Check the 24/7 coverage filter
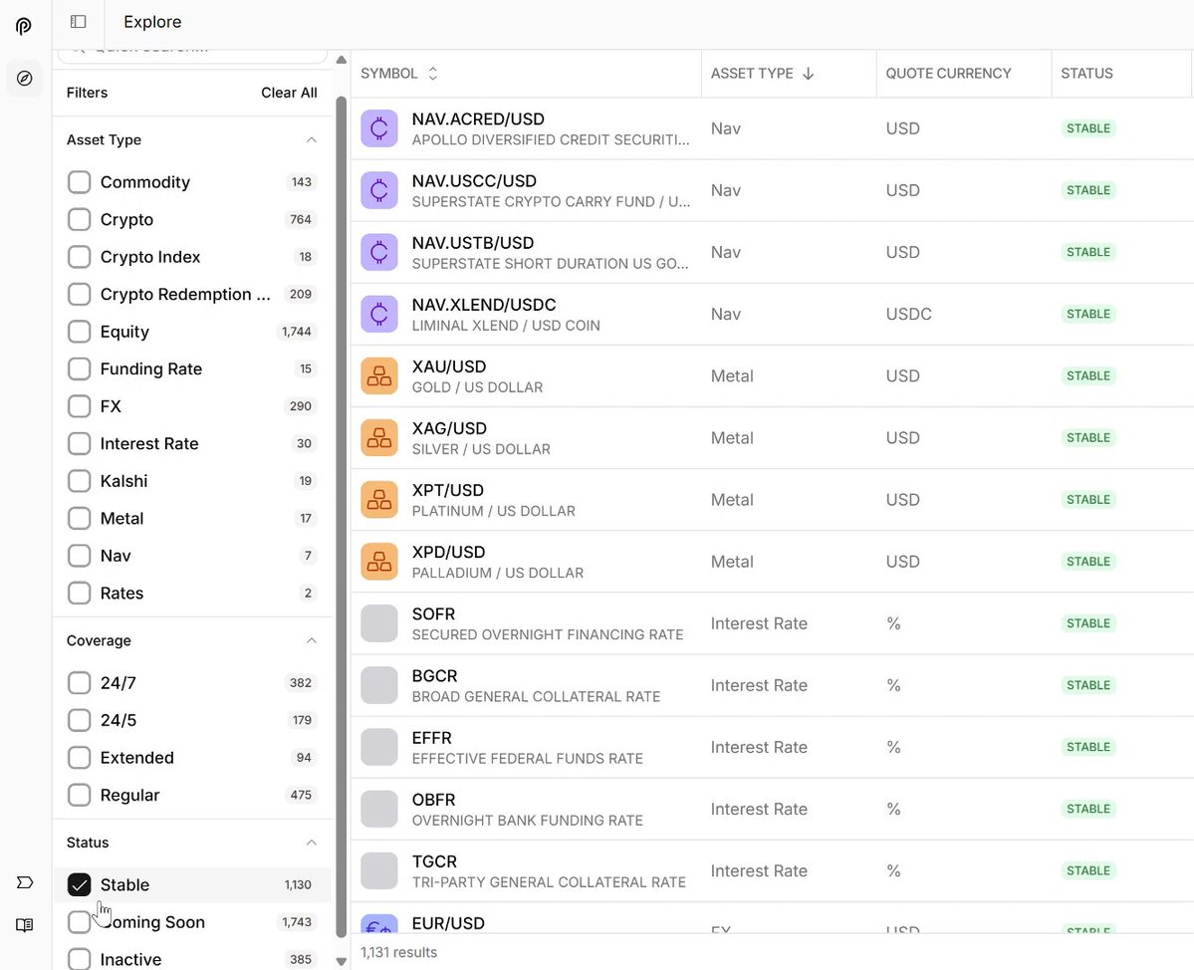 80,683
